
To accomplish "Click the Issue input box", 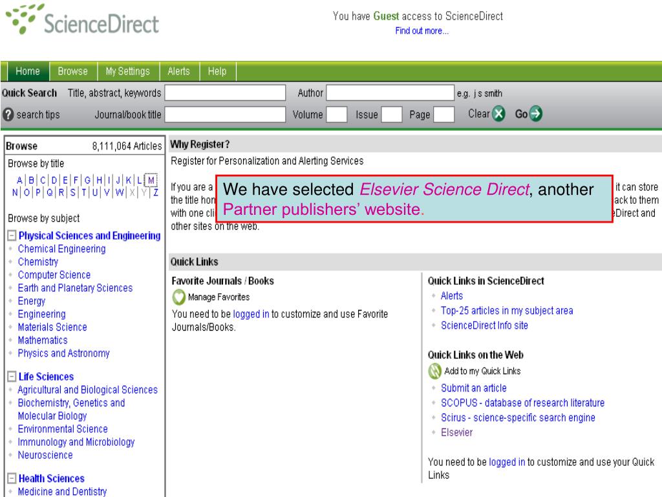I will coord(391,115).
